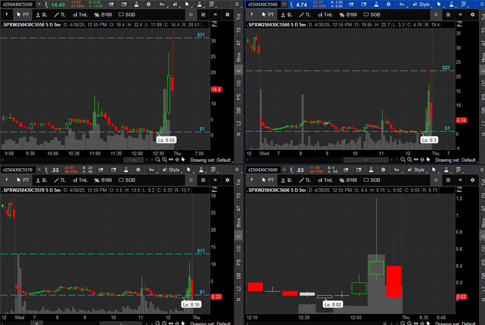Screen dimensions: 485x325
Task: Open the symbol dropdown next to 250430C5550
Action: tap(39, 4)
